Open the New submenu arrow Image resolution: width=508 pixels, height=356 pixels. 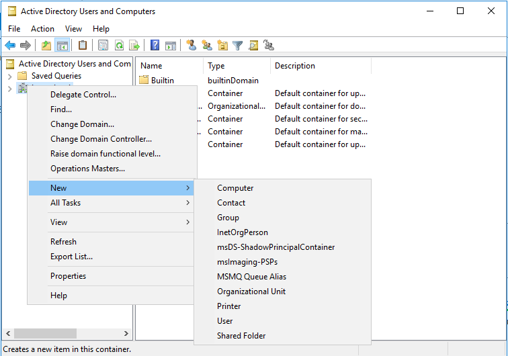pos(188,188)
